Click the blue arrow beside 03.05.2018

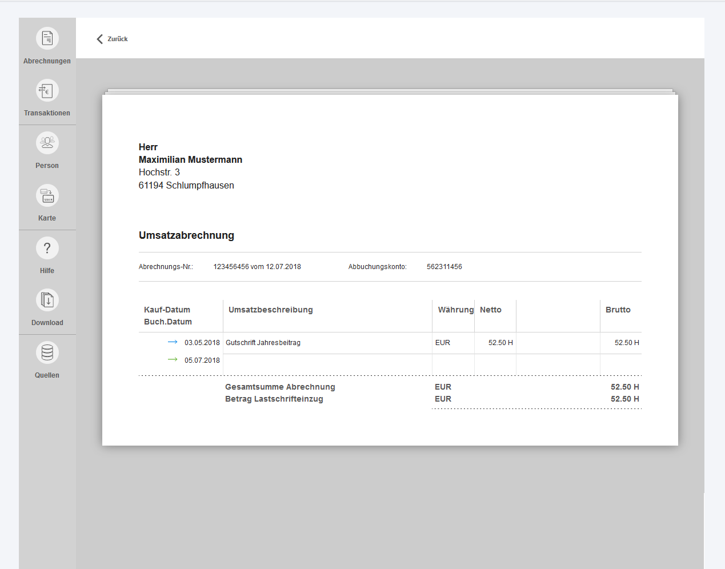click(173, 342)
